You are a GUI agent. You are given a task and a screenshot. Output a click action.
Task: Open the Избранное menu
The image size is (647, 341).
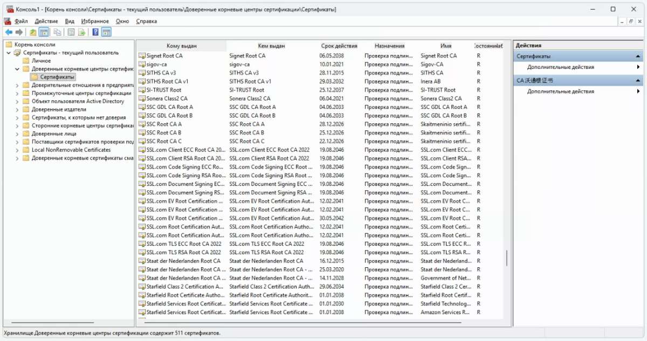tap(95, 21)
